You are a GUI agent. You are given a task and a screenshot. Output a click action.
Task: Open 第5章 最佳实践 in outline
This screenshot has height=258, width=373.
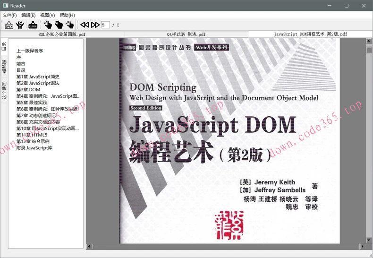pos(32,103)
